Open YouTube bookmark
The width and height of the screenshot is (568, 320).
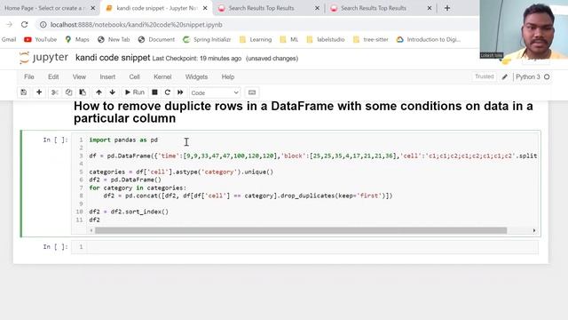pyautogui.click(x=40, y=39)
